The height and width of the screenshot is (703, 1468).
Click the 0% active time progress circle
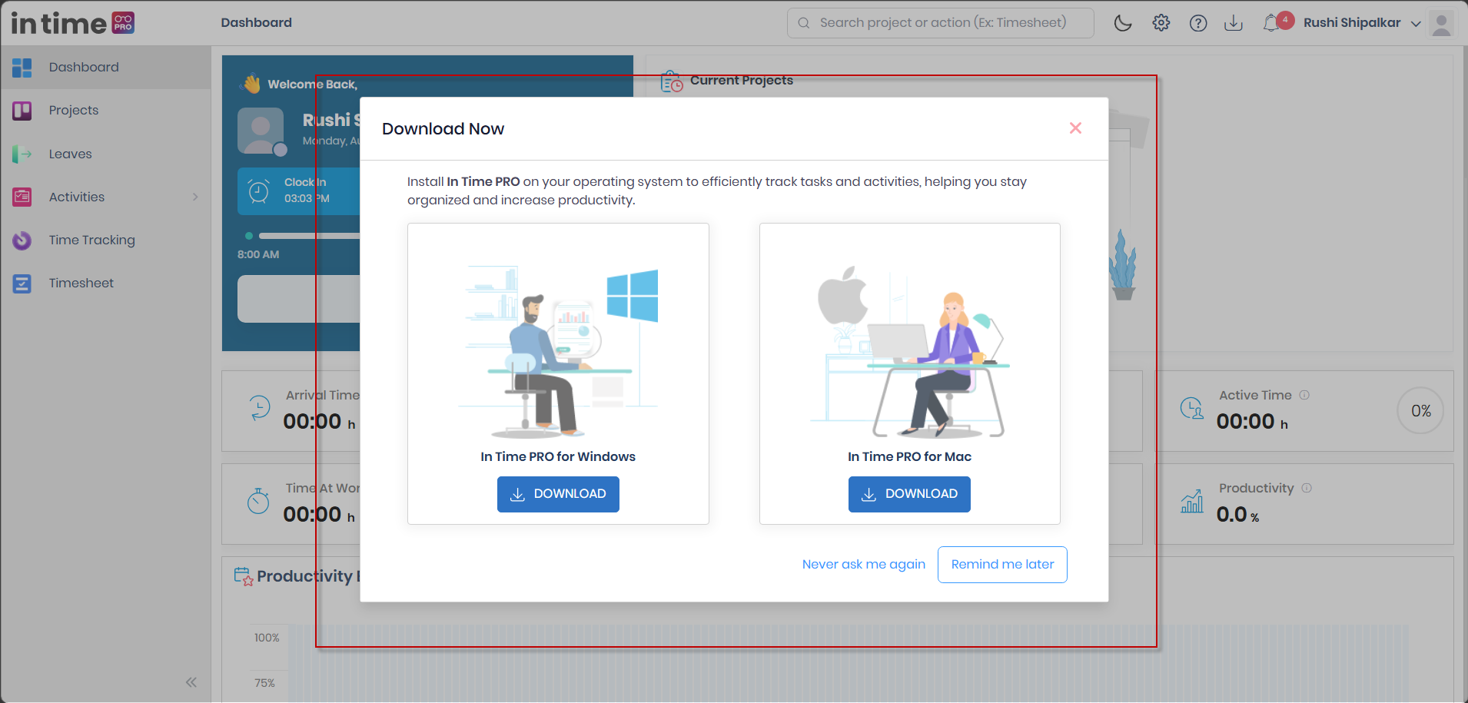(1420, 411)
